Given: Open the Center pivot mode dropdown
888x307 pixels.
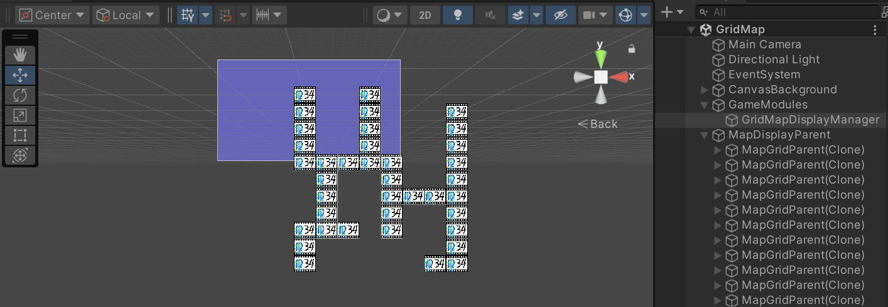Looking at the screenshot, I should (52, 15).
